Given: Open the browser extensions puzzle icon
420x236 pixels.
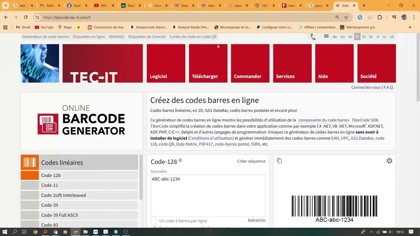Looking at the screenshot, I should coord(380,17).
